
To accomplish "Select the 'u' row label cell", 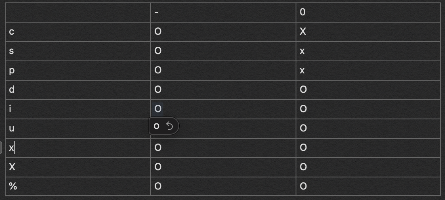I will [x=78, y=128].
